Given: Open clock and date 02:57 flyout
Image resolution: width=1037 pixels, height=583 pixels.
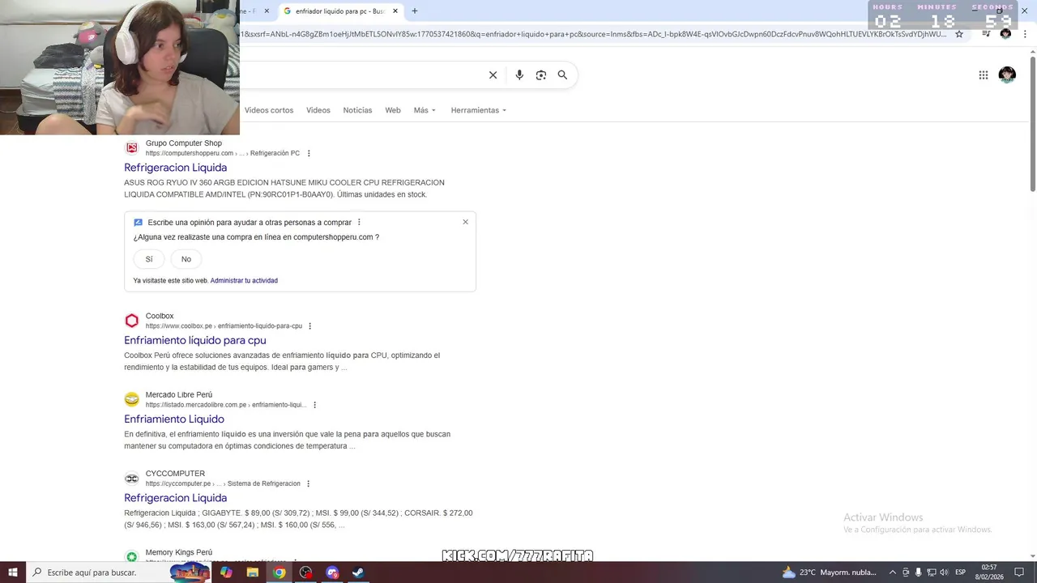Looking at the screenshot, I should (989, 572).
